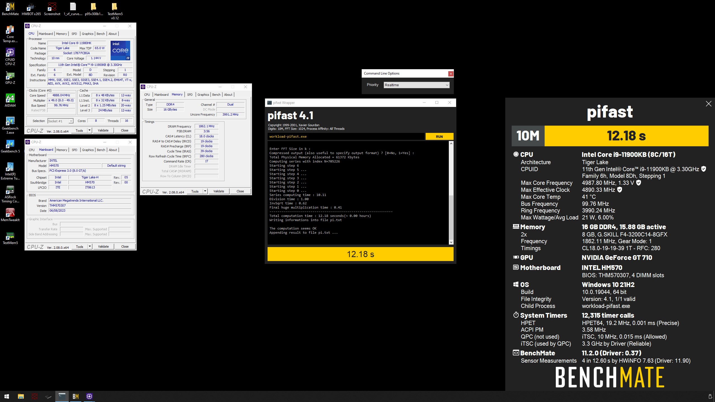This screenshot has width=715, height=402.
Task: Switch to CPU-Z in the taskbar
Action: (x=89, y=396)
